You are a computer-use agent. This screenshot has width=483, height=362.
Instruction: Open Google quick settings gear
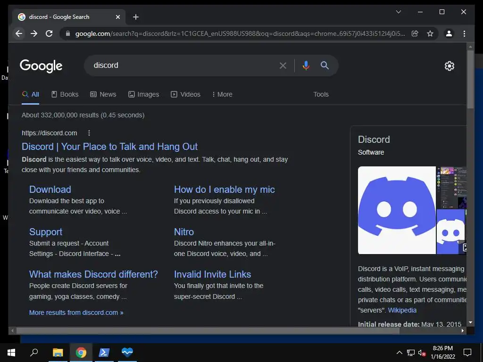point(449,66)
